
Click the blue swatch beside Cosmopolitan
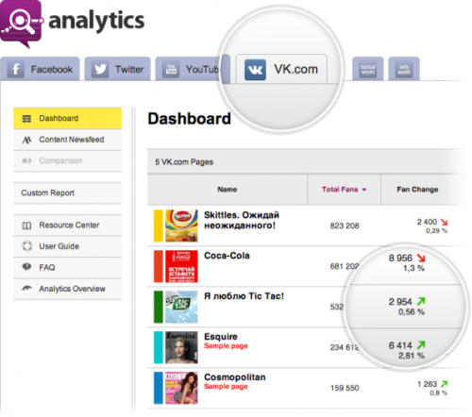tap(159, 388)
